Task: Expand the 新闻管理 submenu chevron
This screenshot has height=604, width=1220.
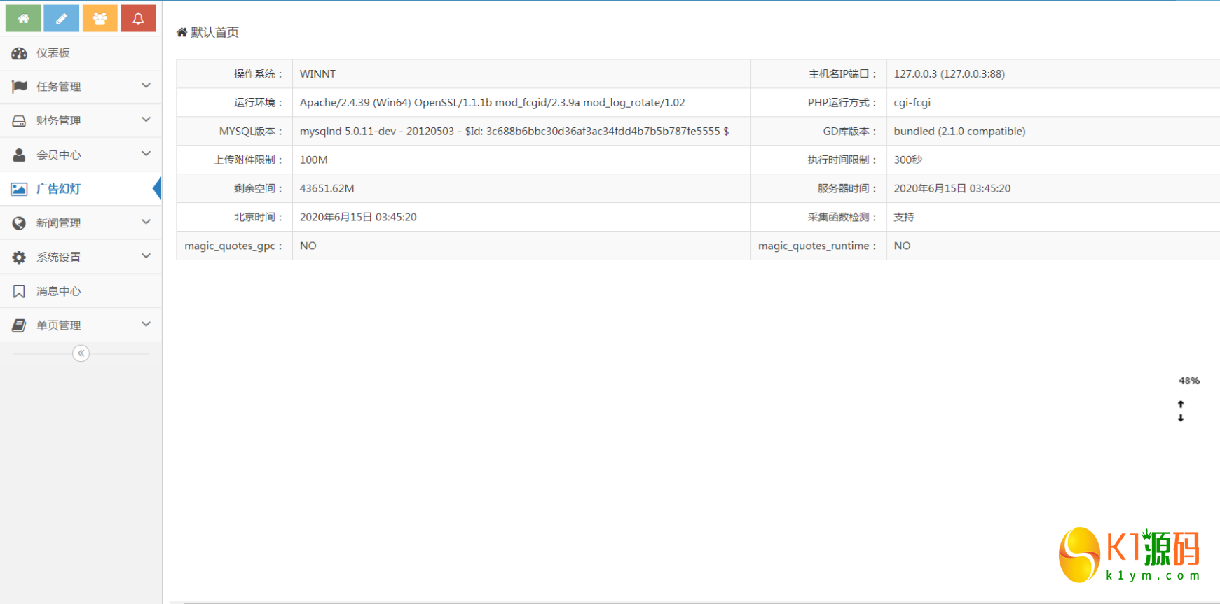Action: [146, 223]
